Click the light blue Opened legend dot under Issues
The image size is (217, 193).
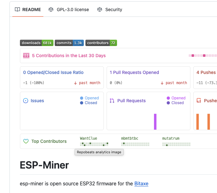82,98
